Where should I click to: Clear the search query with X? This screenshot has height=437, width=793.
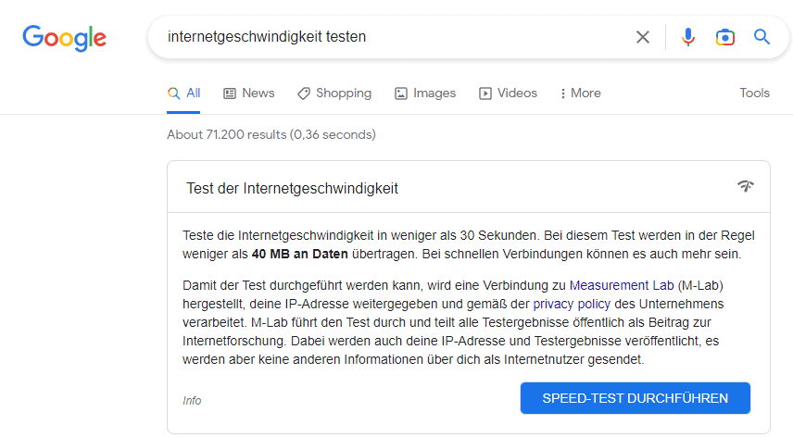point(642,37)
